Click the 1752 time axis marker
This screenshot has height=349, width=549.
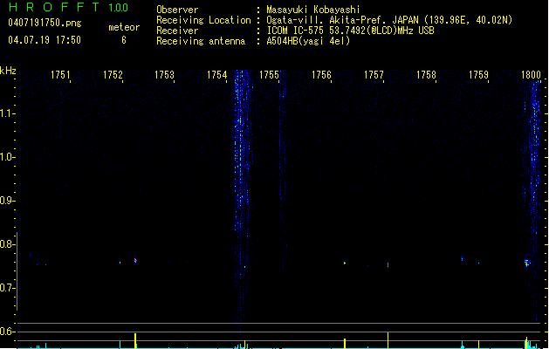113,75
